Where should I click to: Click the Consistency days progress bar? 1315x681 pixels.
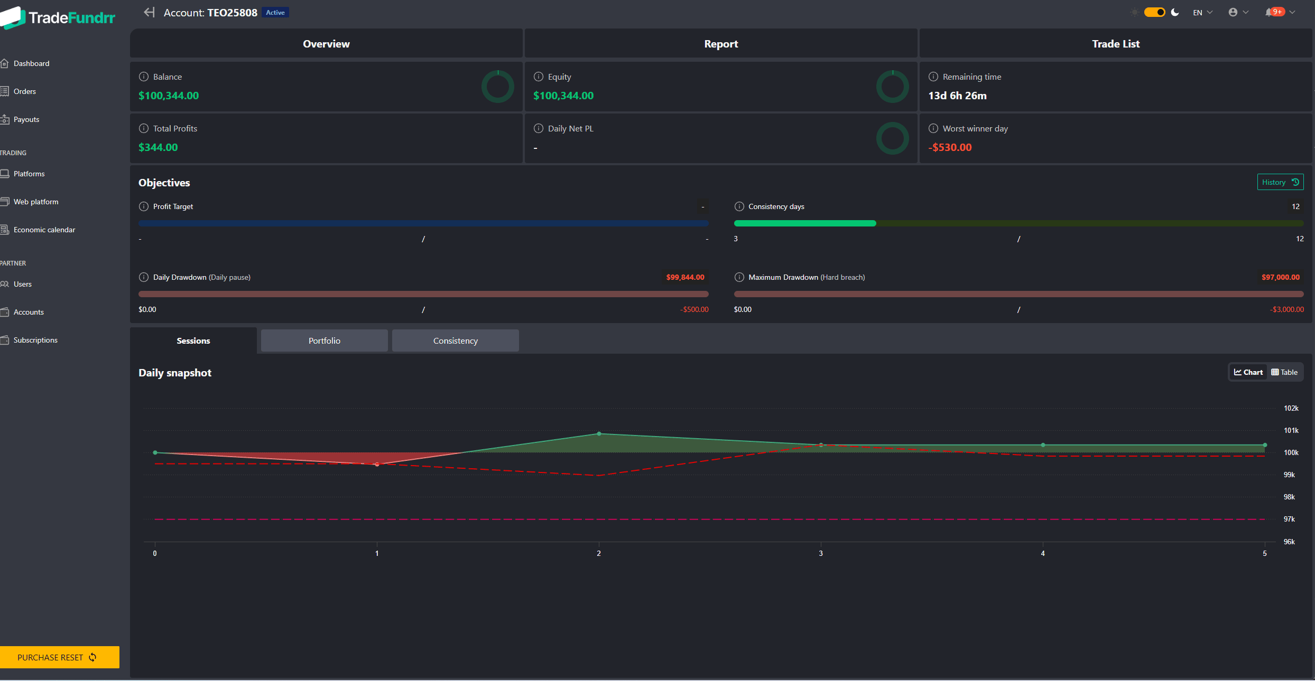tap(1018, 223)
